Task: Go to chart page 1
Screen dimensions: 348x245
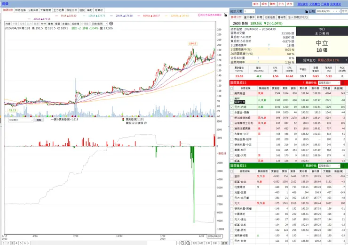Action: point(4,243)
